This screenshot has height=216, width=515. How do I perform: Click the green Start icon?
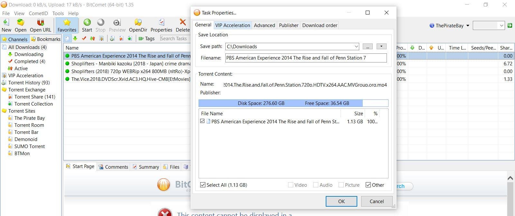point(87,22)
